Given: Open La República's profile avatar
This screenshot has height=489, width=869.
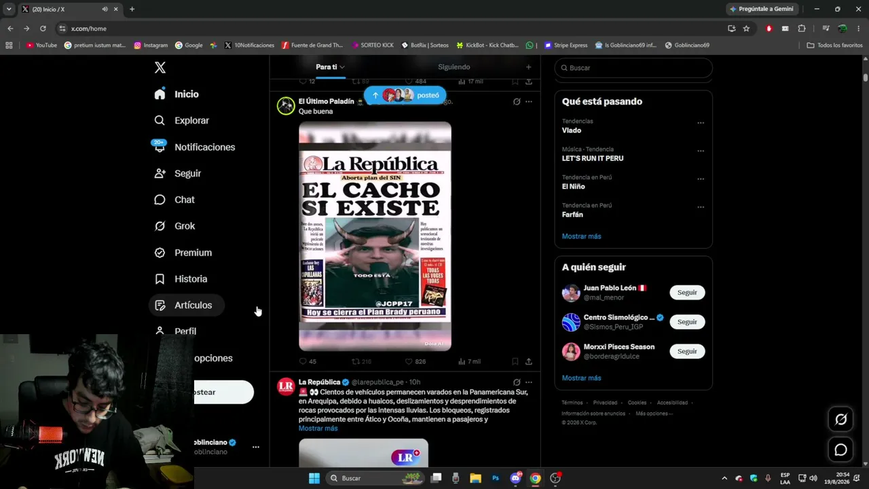Looking at the screenshot, I should click(x=286, y=386).
